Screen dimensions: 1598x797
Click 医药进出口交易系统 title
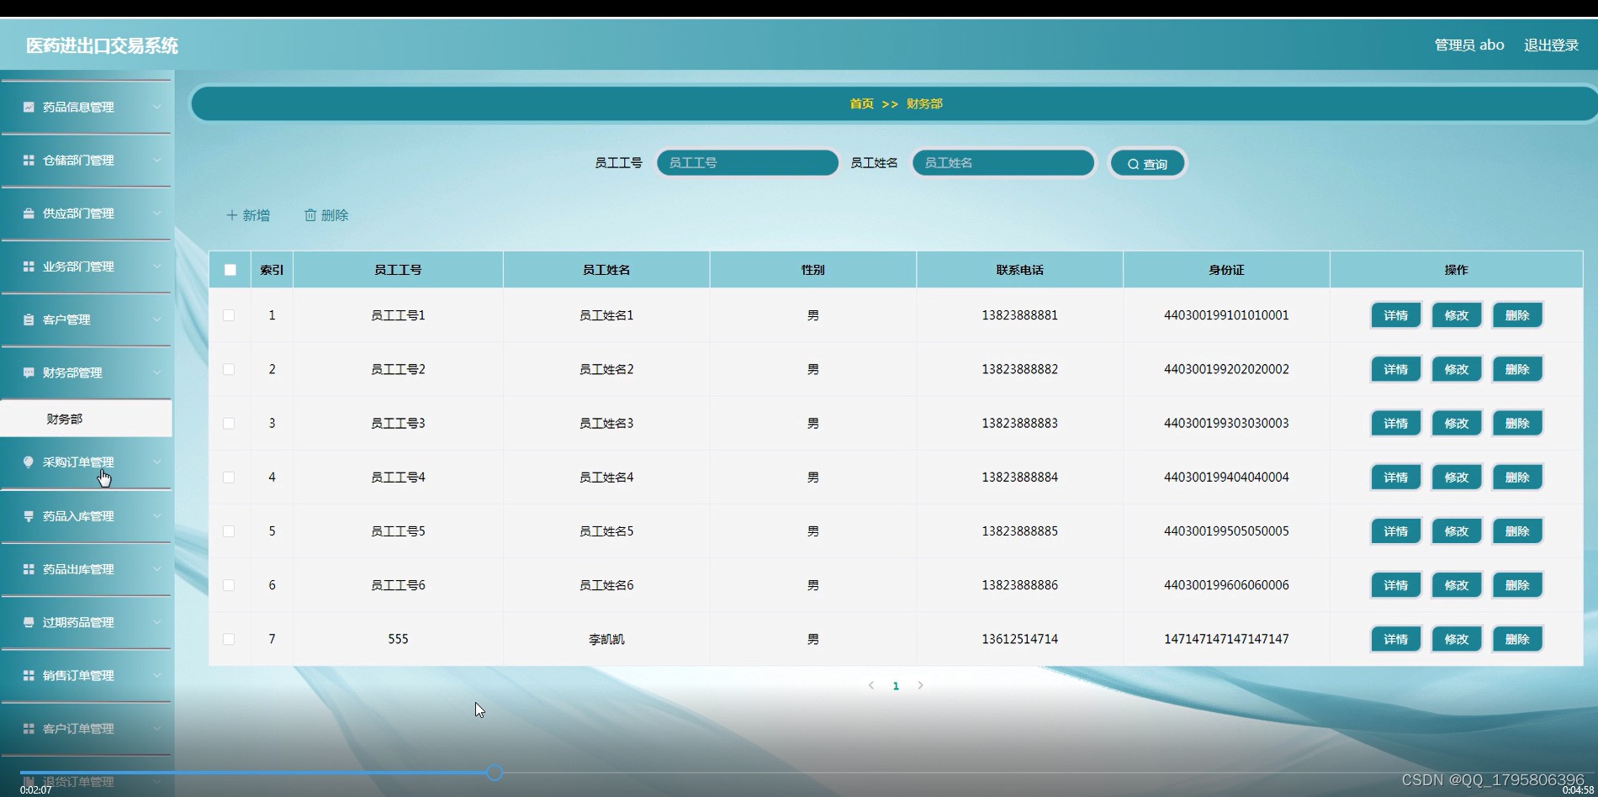[102, 45]
